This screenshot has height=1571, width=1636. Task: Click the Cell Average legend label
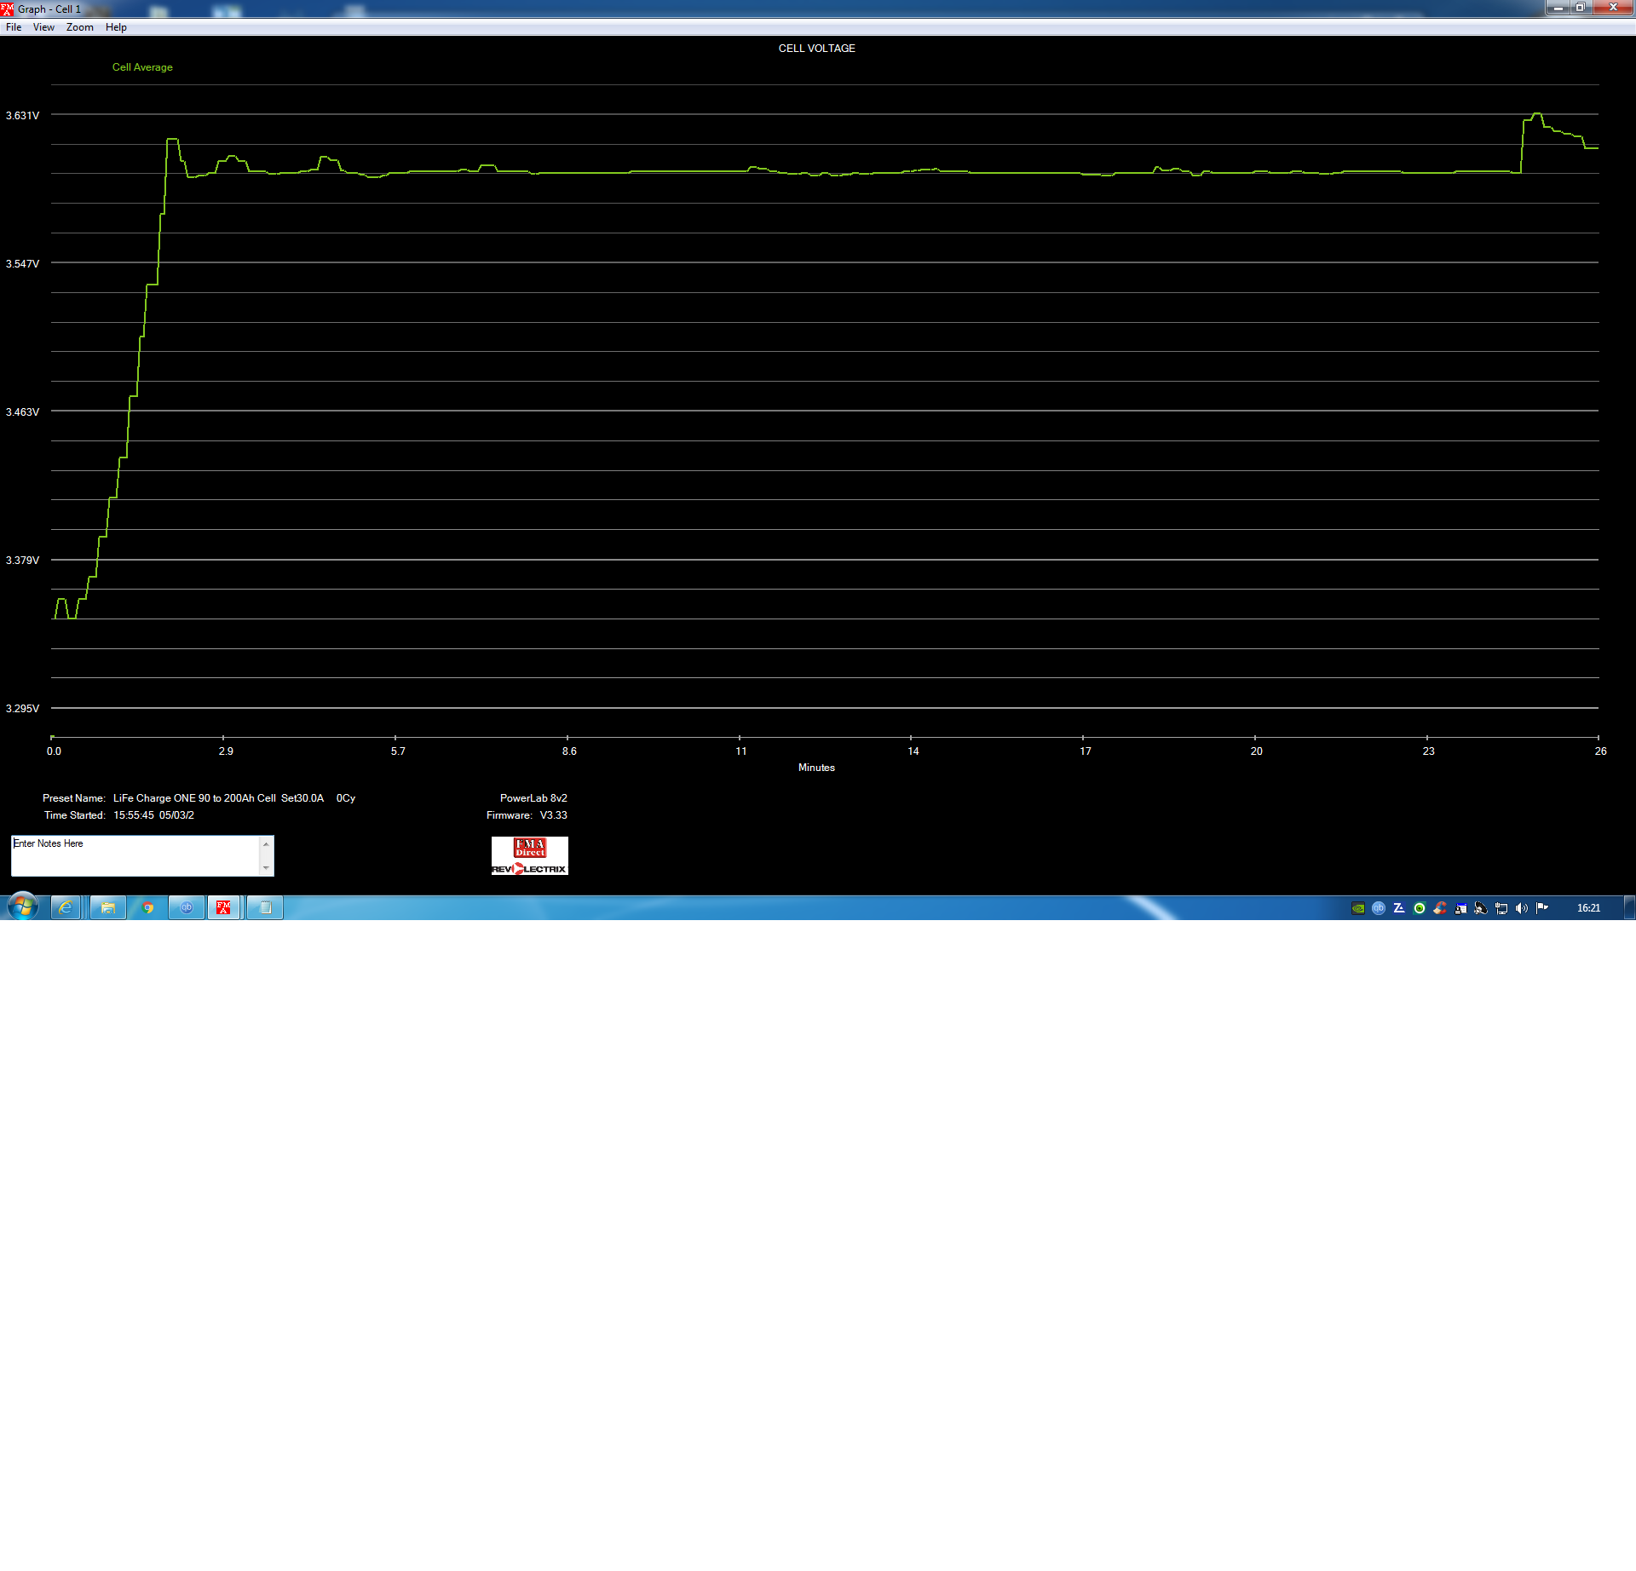tap(142, 67)
